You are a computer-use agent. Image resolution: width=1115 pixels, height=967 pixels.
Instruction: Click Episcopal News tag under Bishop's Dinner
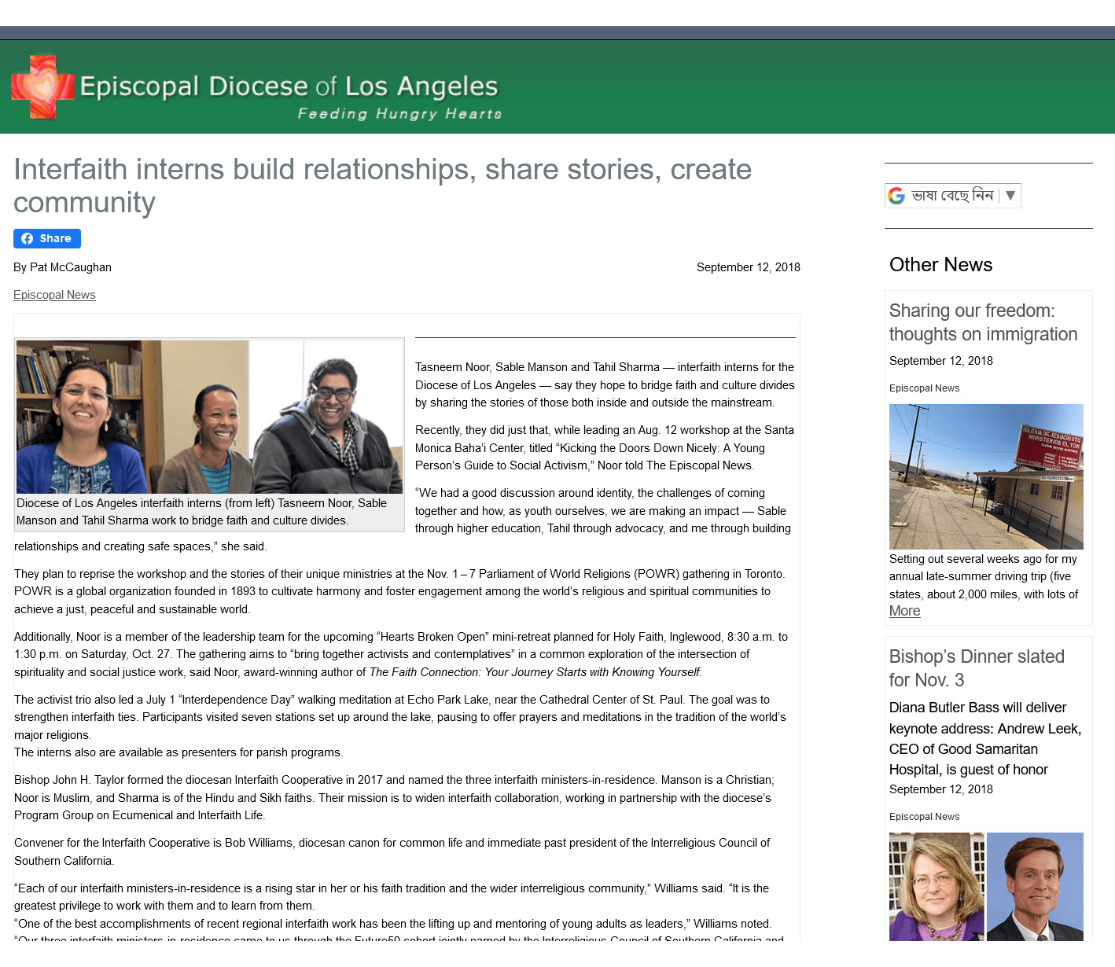[924, 817]
